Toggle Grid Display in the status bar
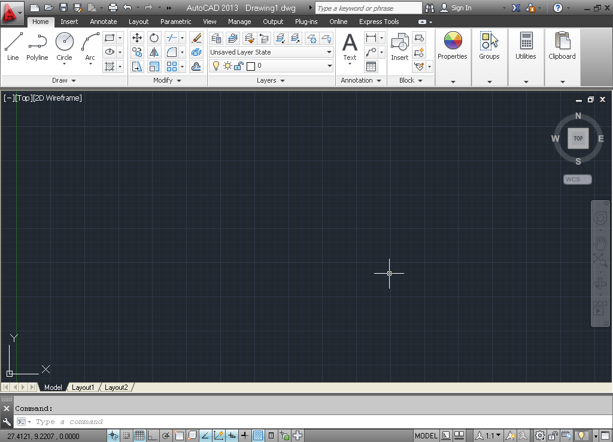 140,435
